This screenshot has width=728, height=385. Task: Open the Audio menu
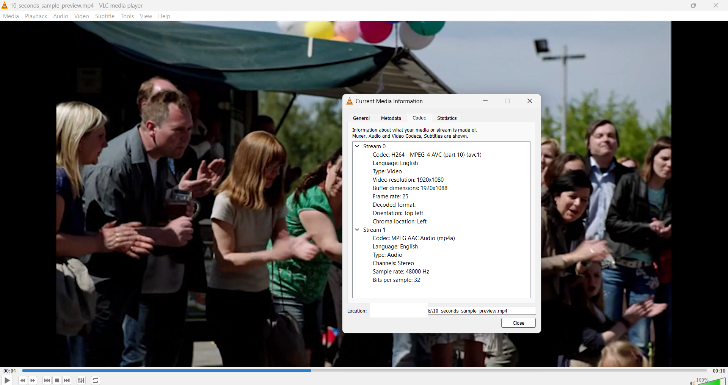(61, 16)
